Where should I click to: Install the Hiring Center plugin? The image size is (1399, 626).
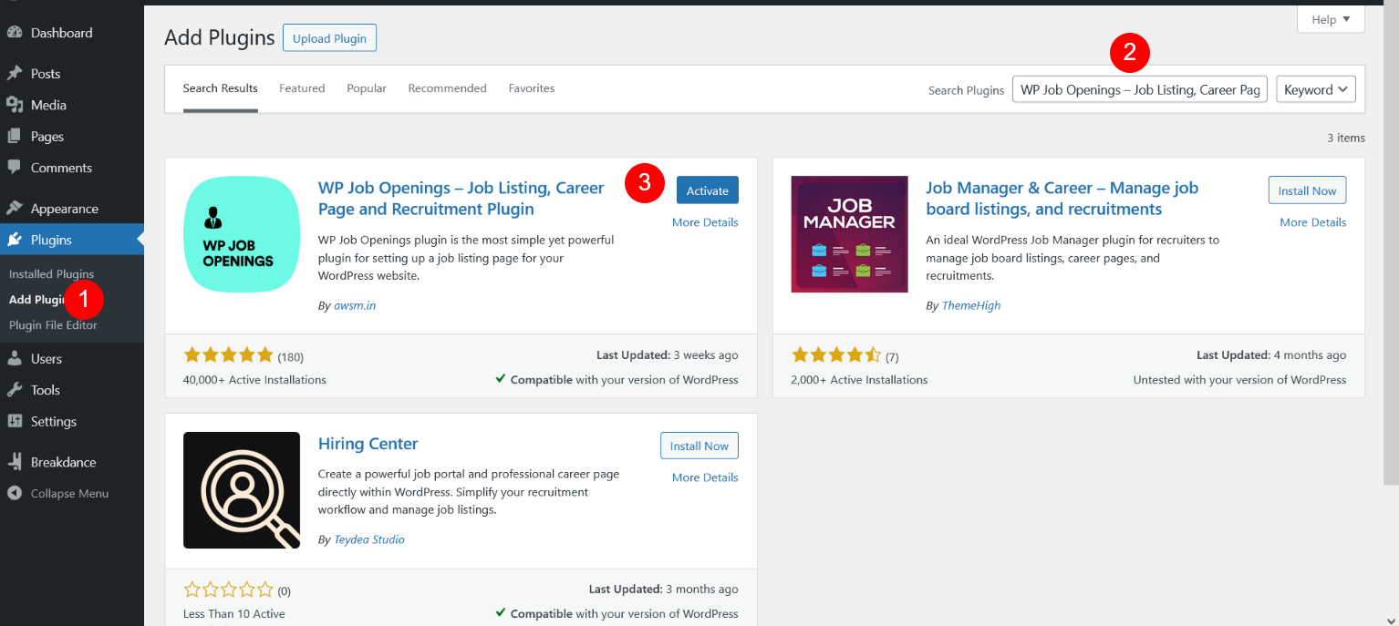(699, 446)
